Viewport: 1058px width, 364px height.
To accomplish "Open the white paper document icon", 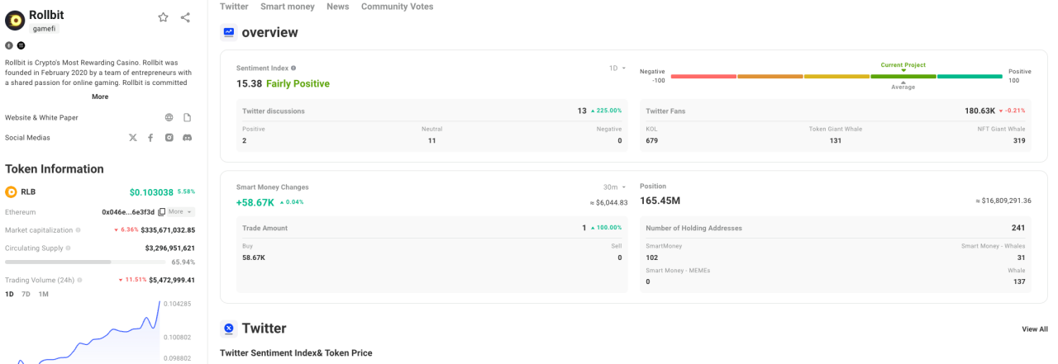I will point(188,118).
